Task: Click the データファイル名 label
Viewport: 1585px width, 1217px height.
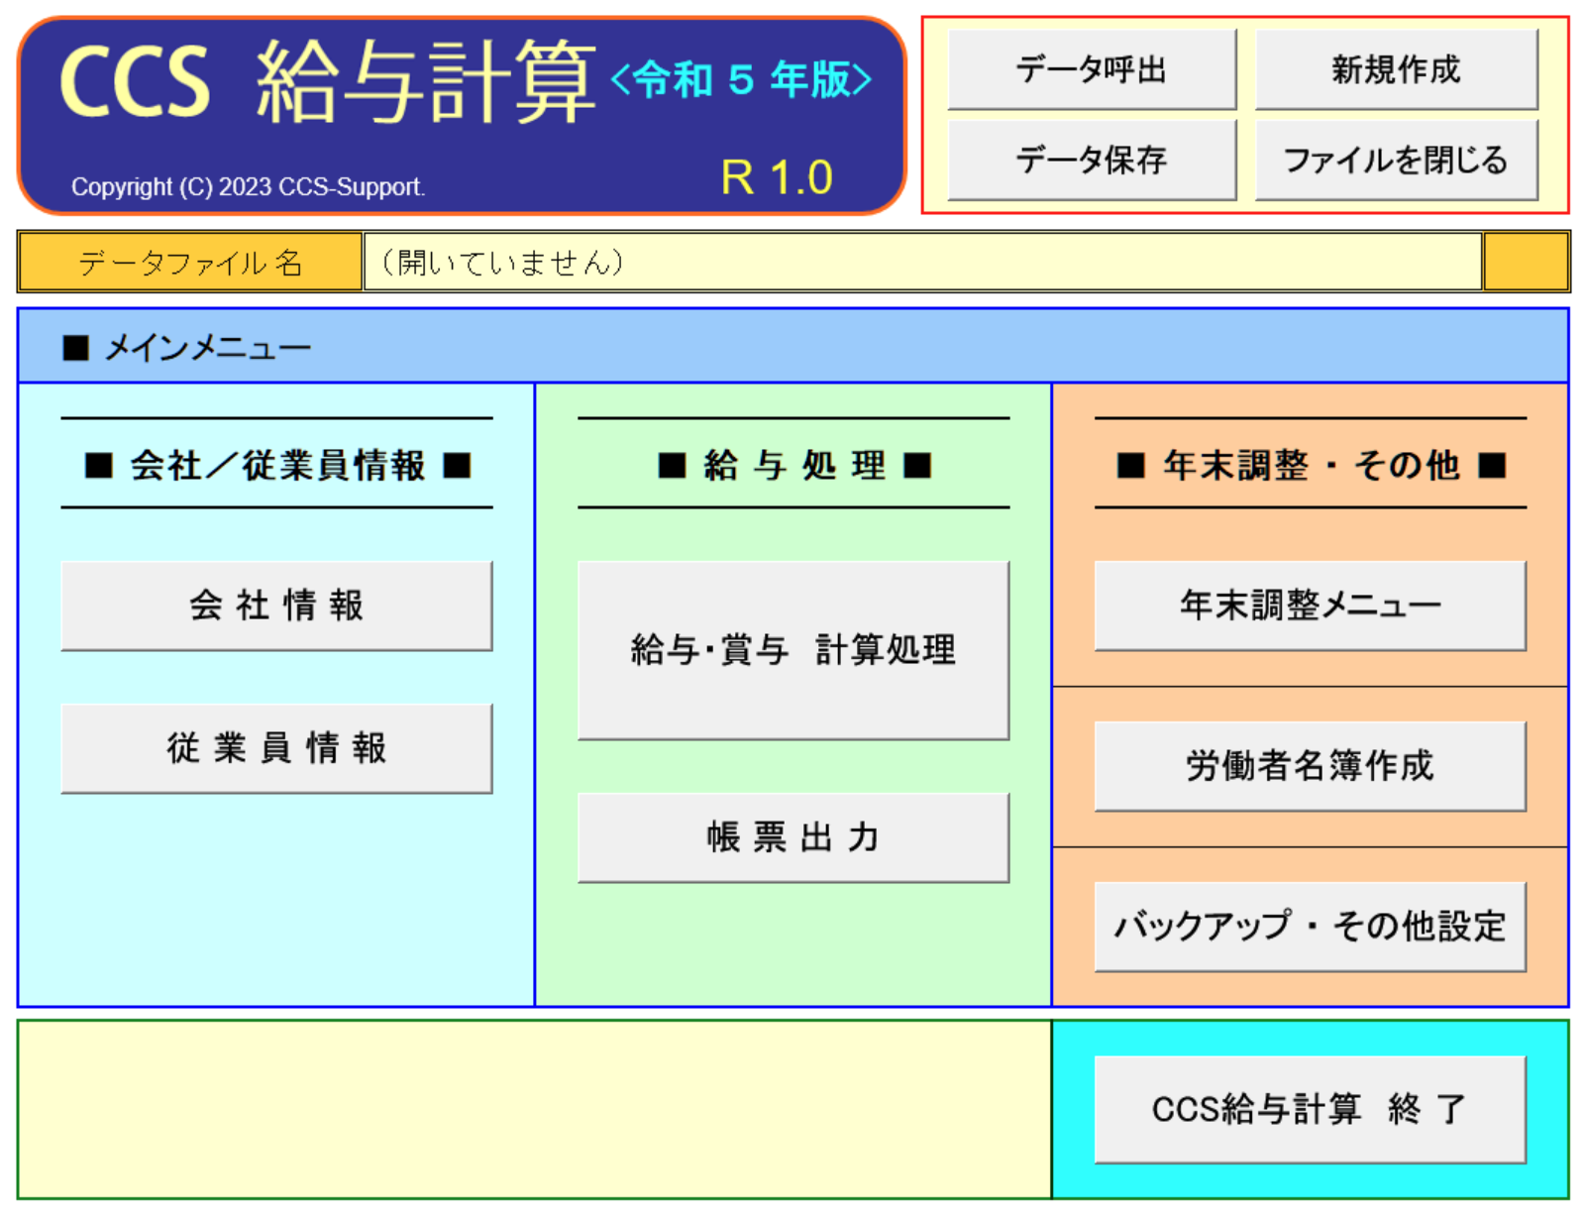Action: 190,262
